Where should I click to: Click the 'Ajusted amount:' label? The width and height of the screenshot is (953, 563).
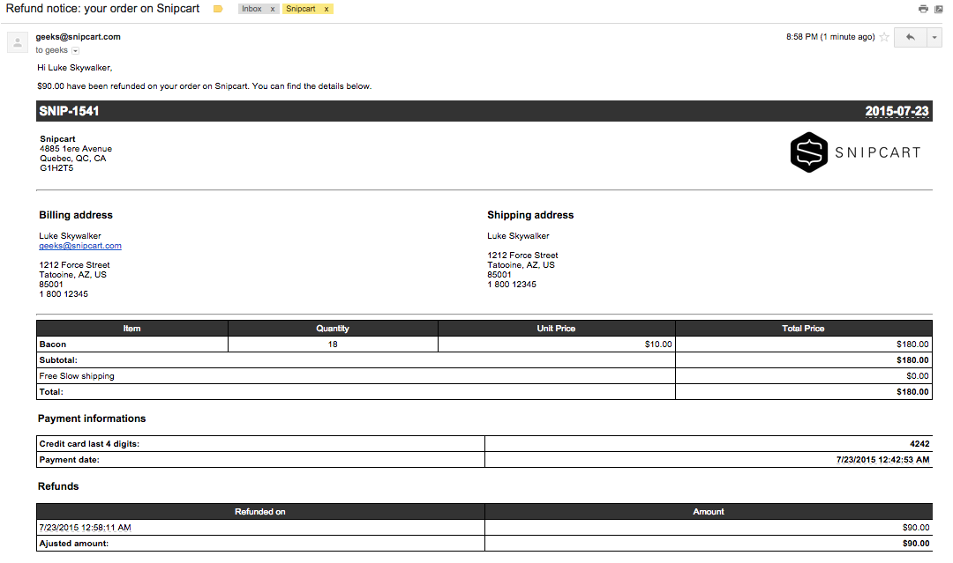pyautogui.click(x=73, y=544)
